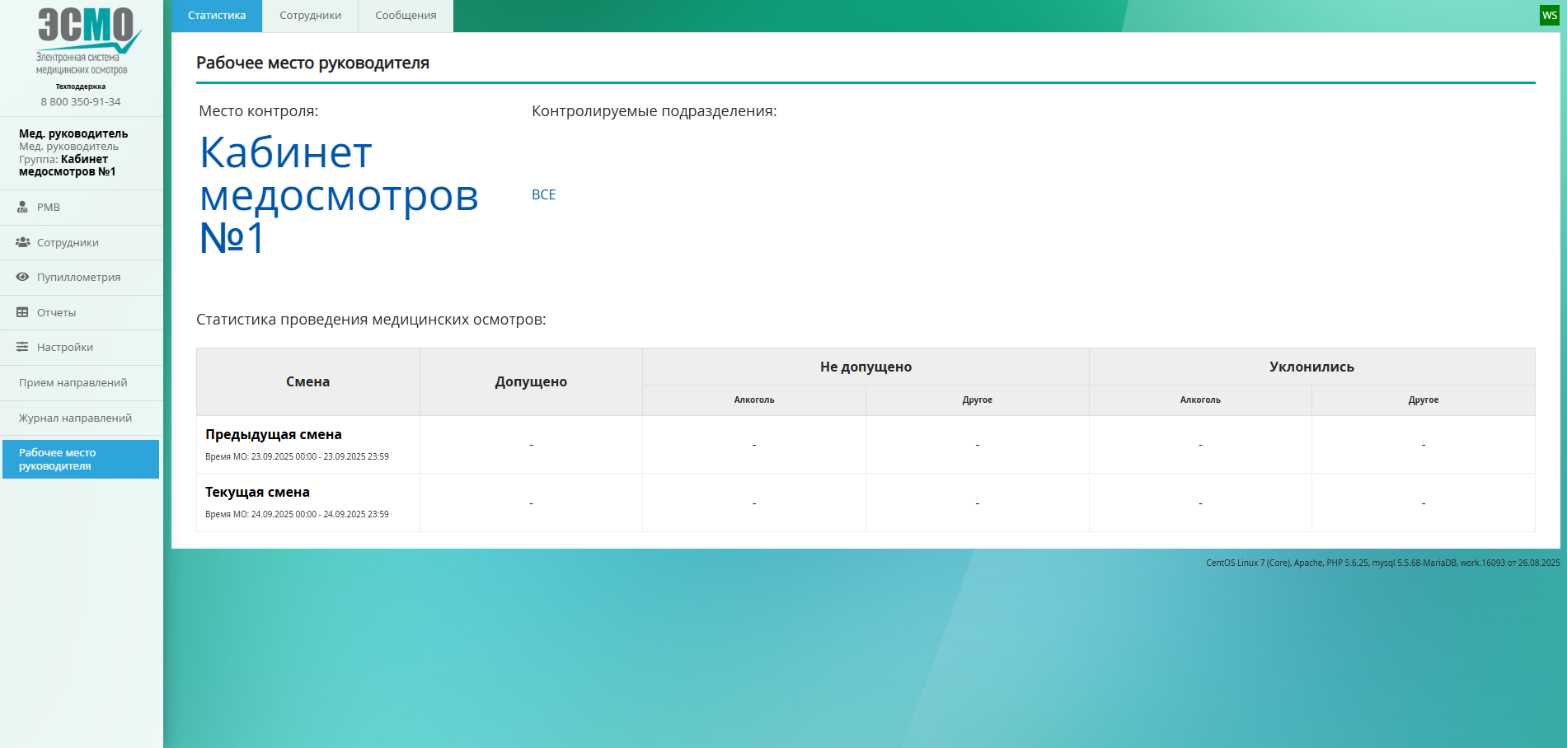Click the Сотрудники group icon in sidebar
The width and height of the screenshot is (1567, 748).
pos(23,242)
